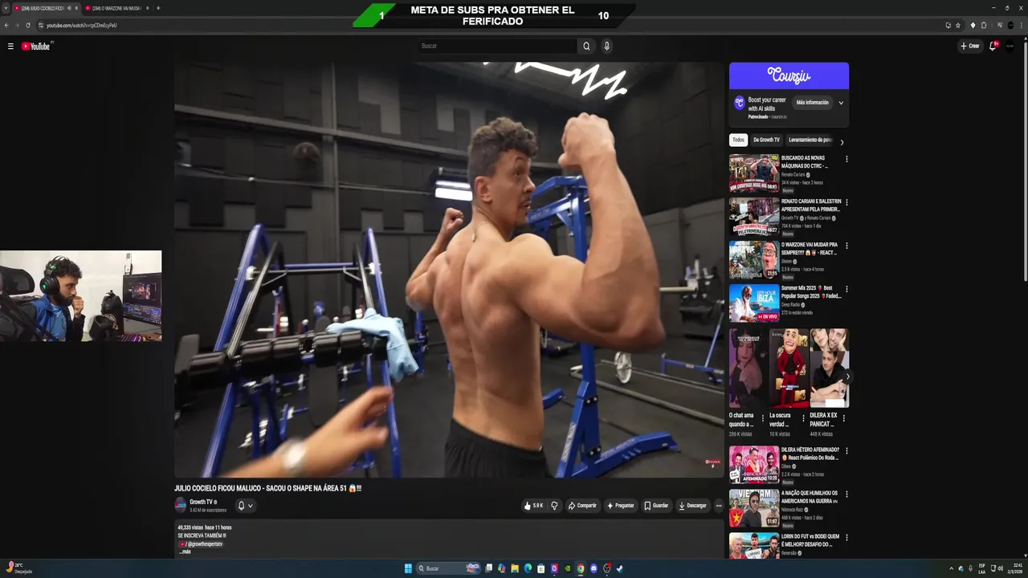Open Steam from the taskbar

pyautogui.click(x=619, y=568)
